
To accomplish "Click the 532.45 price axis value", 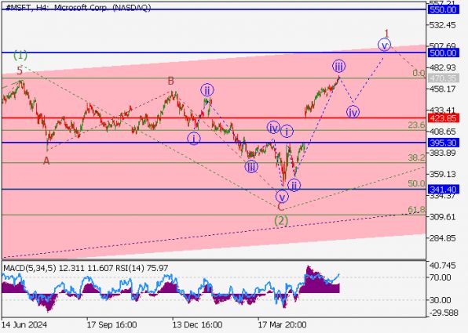I will 442,25.
